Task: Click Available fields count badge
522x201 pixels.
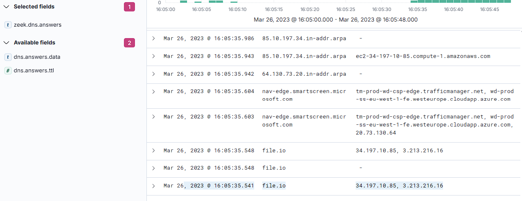Action: (129, 43)
